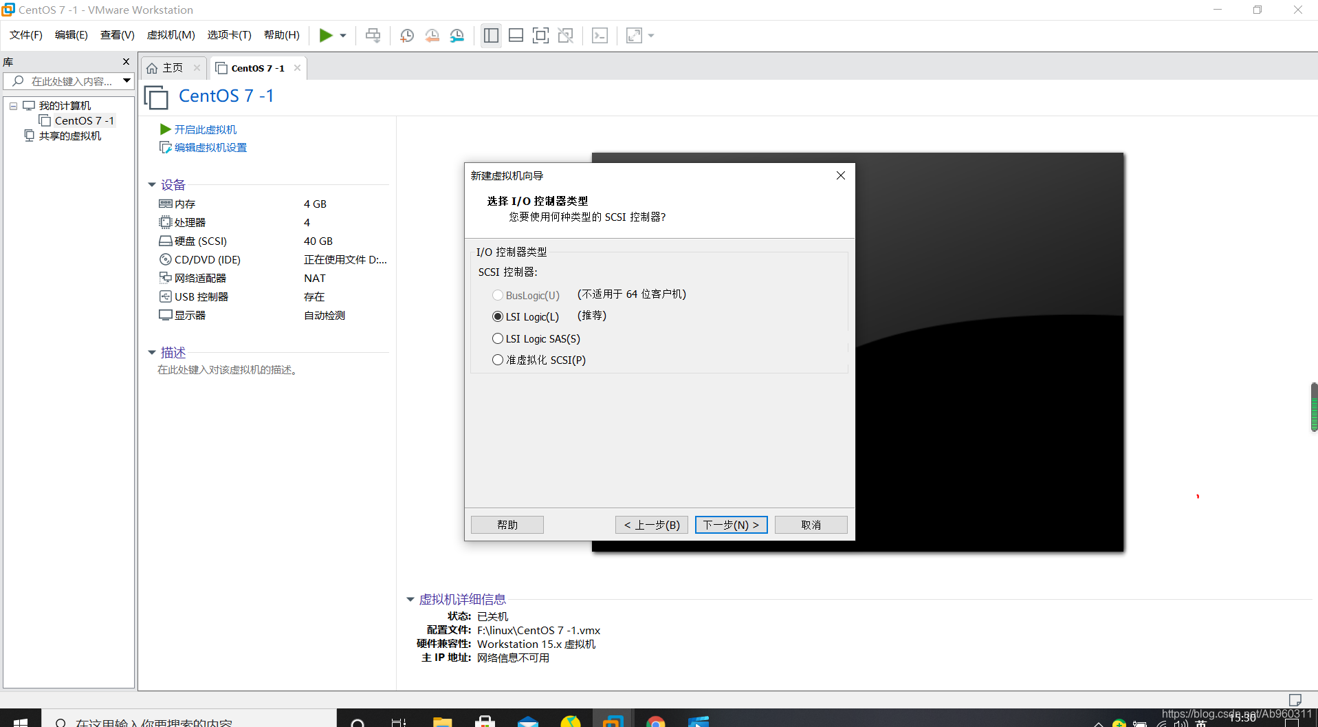The width and height of the screenshot is (1318, 727).
Task: Collapse the 我的计算机 tree node
Action: 13,106
